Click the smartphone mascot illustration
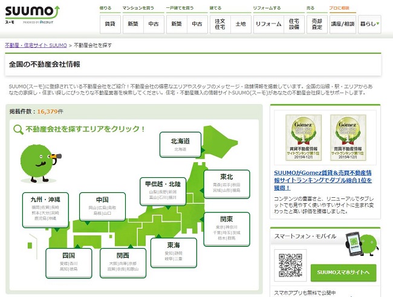393x297 pixels. (x=362, y=244)
